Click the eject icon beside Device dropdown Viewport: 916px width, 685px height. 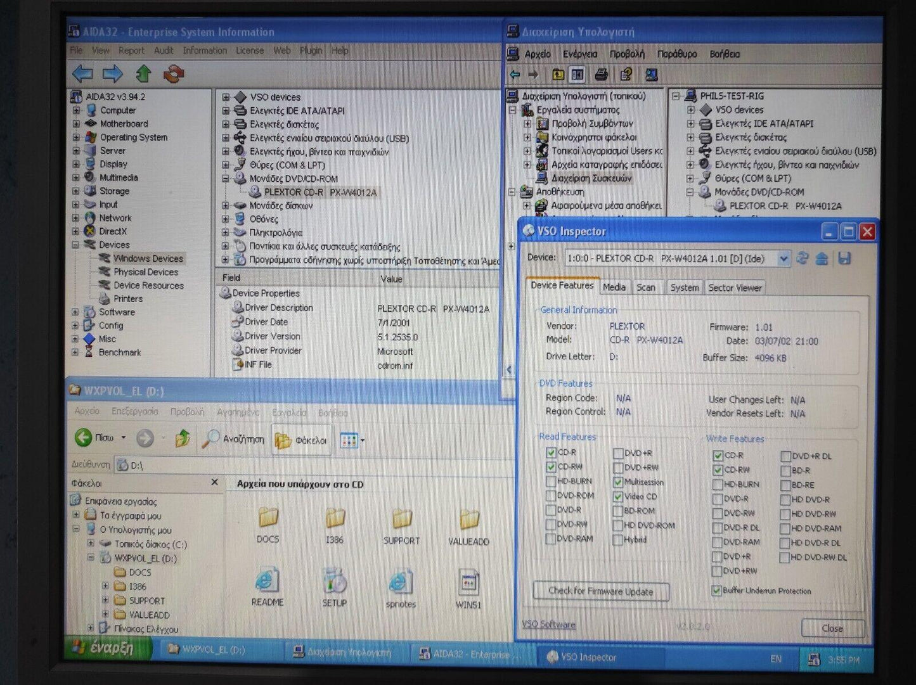pyautogui.click(x=822, y=259)
